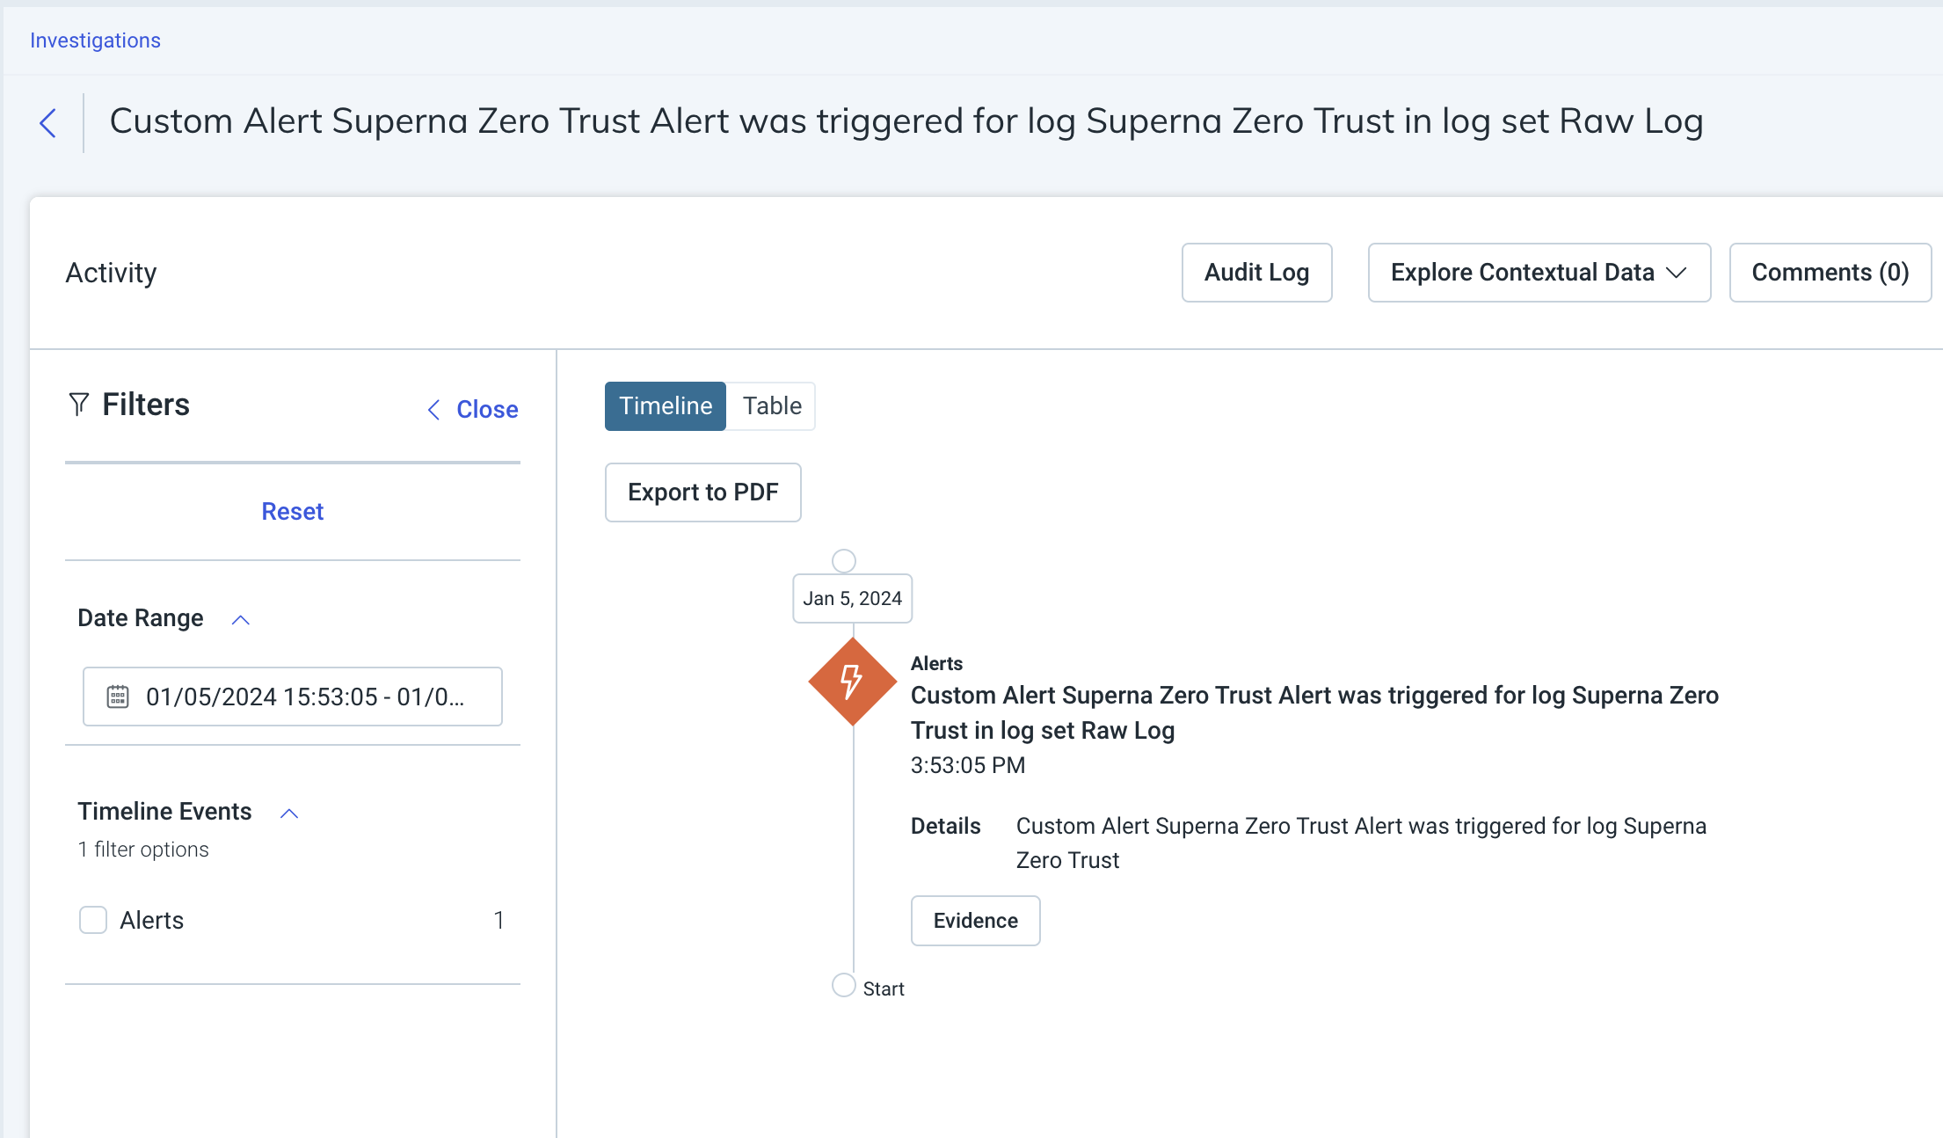Open the Explore Contextual Data dropdown
Image resolution: width=1943 pixels, height=1138 pixels.
(x=1539, y=273)
